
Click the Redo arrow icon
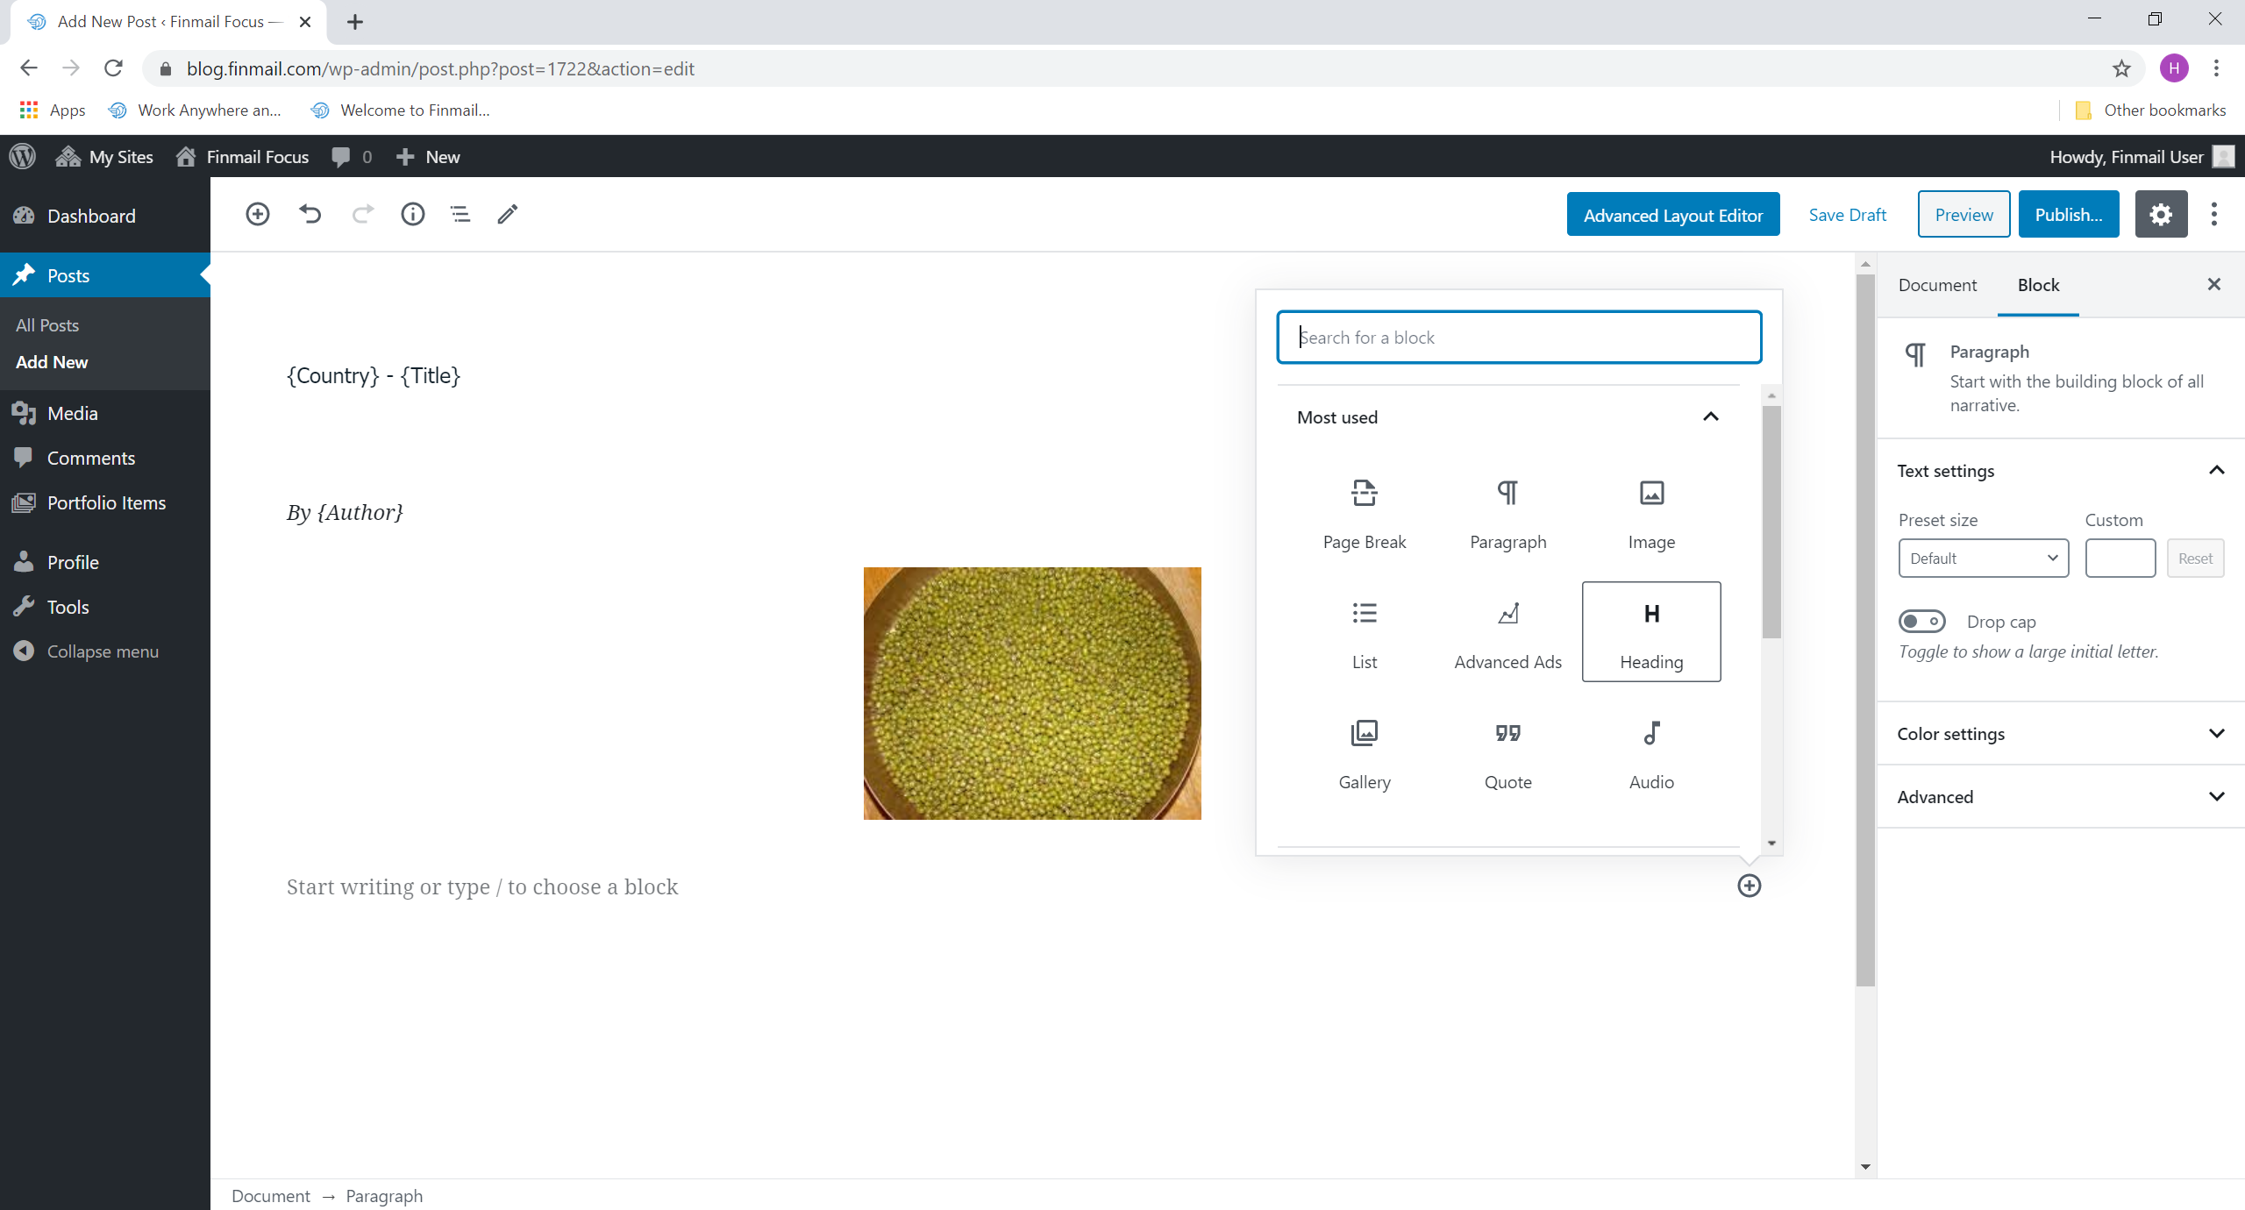click(362, 214)
